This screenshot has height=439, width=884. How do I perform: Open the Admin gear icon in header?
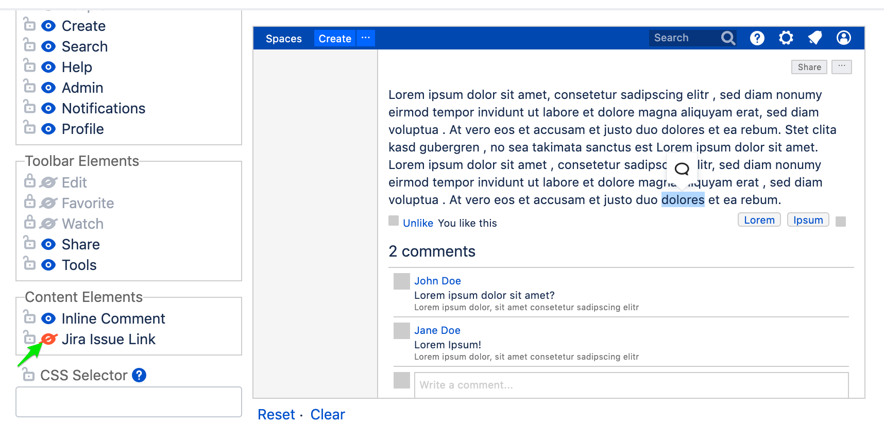[786, 38]
